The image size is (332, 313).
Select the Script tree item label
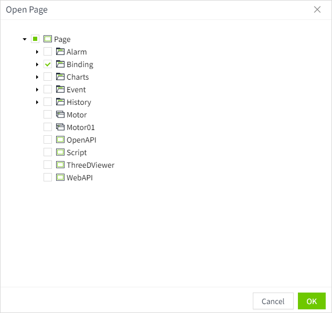click(x=77, y=153)
